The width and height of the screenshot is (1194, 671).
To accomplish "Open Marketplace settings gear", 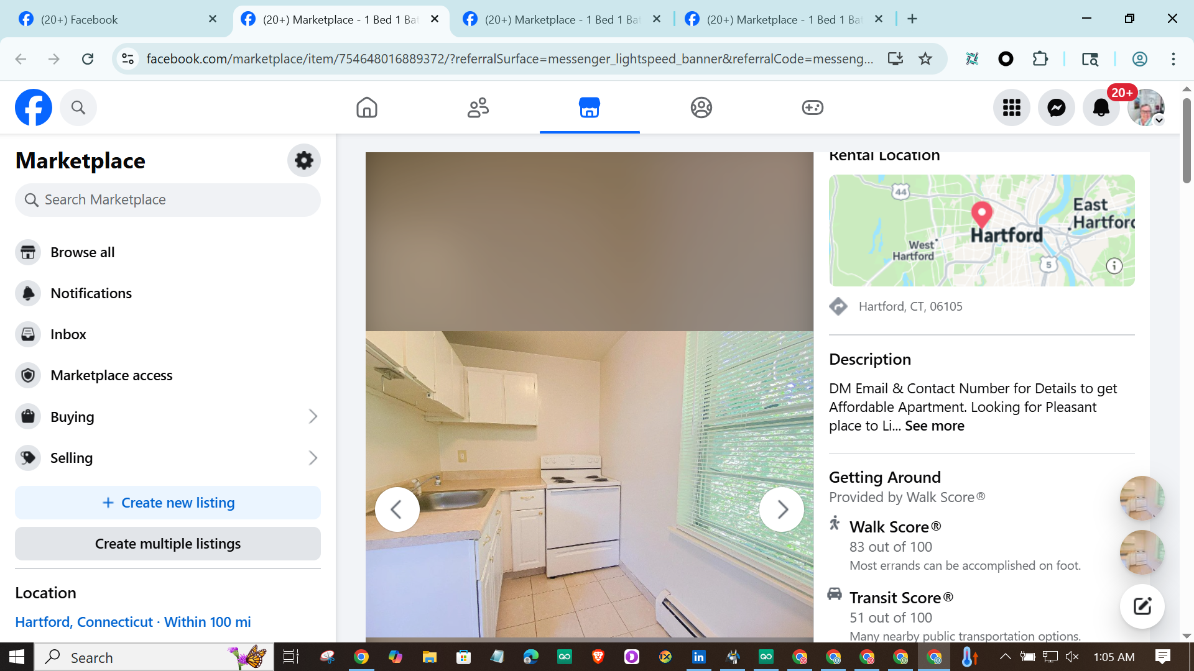I will pos(303,160).
